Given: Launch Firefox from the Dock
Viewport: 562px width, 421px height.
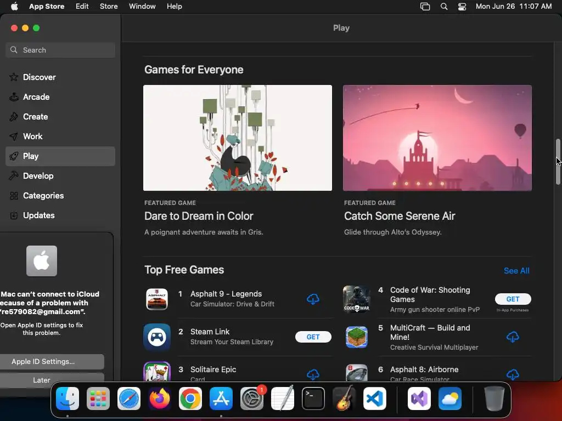Looking at the screenshot, I should (160, 399).
